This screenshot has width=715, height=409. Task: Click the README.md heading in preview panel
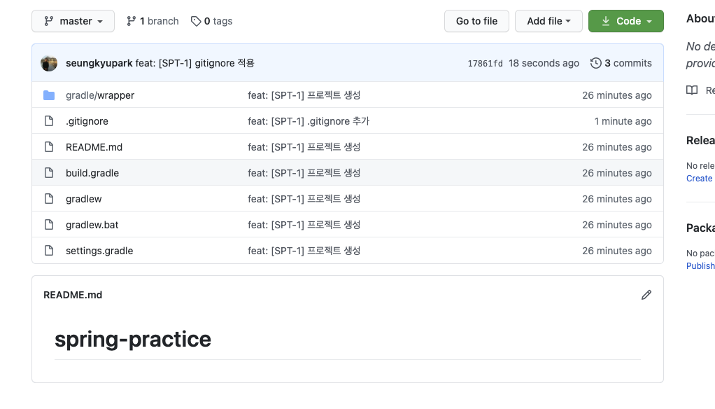click(x=73, y=295)
